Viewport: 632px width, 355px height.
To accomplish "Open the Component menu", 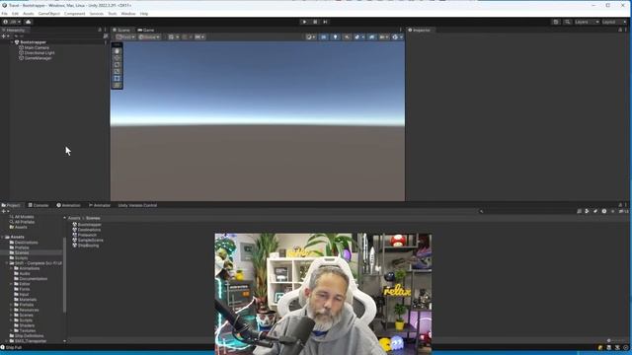I will point(75,14).
